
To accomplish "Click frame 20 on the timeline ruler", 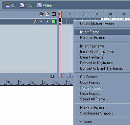I will [110, 14].
